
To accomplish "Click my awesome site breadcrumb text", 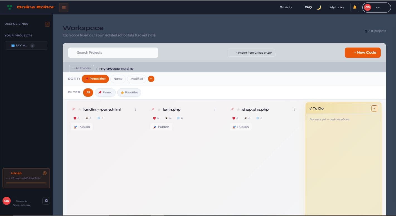I will [x=116, y=69].
